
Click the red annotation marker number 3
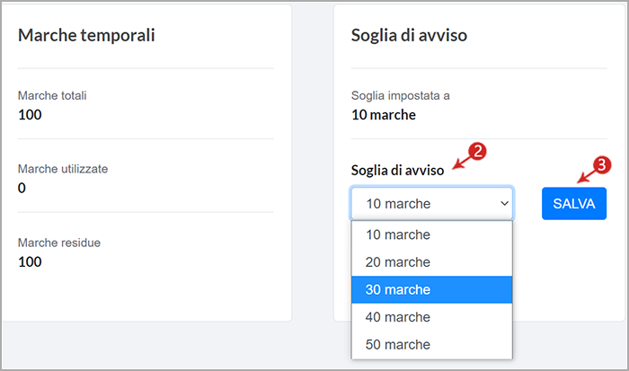(x=601, y=165)
